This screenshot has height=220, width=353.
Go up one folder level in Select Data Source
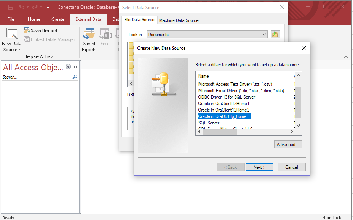[x=275, y=35]
